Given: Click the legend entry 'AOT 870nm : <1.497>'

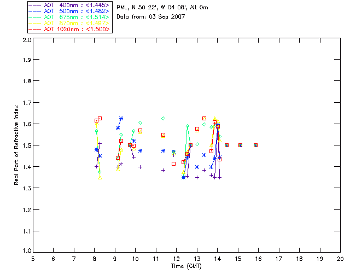Looking at the screenshot, I should 69,23.
